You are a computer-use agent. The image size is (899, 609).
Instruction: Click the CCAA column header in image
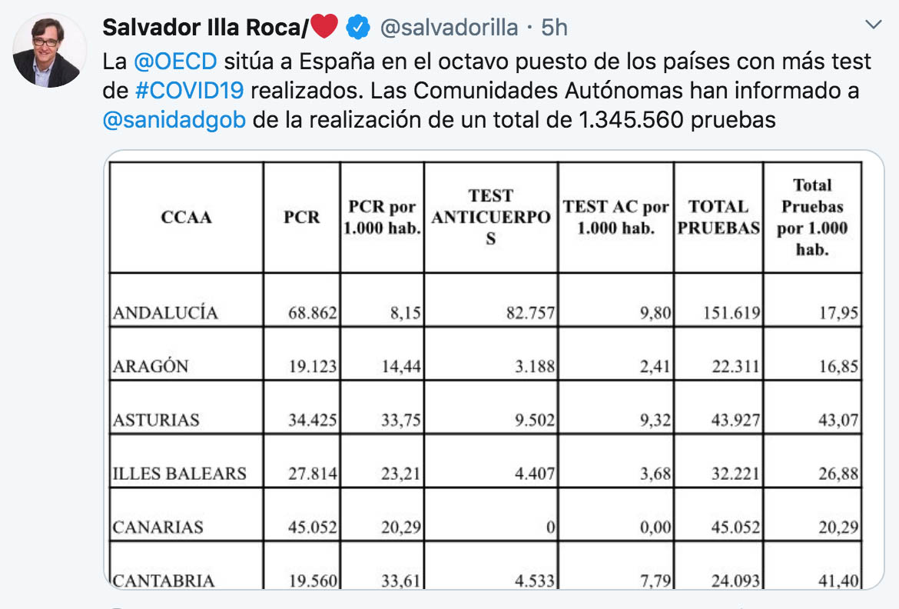[187, 217]
